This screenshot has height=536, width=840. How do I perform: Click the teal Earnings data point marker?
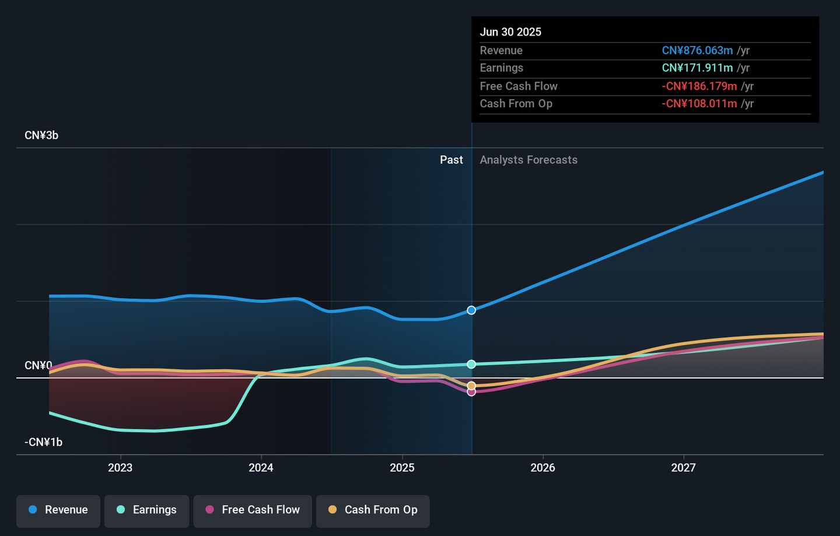click(x=471, y=365)
